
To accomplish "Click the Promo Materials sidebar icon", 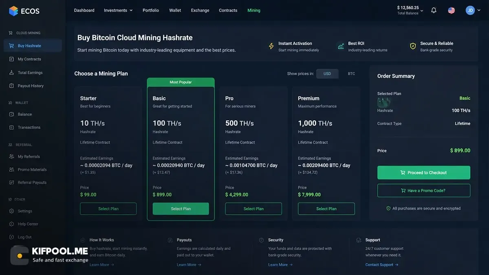I will point(11,169).
